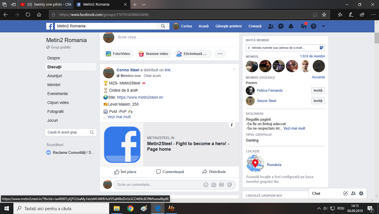Open 1.824 de membri link
The width and height of the screenshot is (379, 214).
tap(312, 56)
